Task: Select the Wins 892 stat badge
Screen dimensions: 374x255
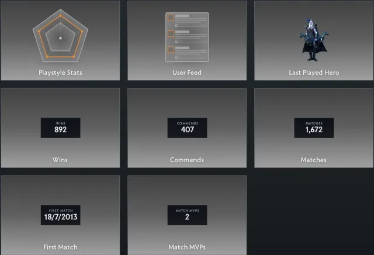Action: (x=61, y=127)
